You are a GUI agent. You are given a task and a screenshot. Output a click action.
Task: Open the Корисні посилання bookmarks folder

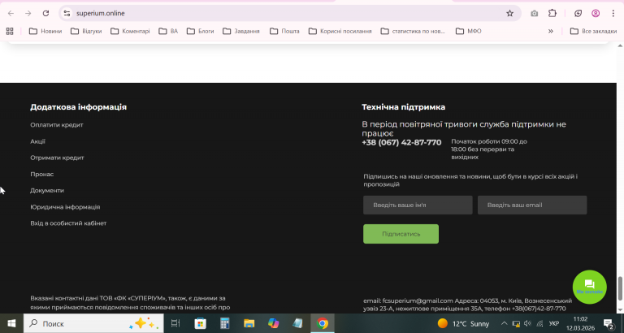click(x=340, y=31)
